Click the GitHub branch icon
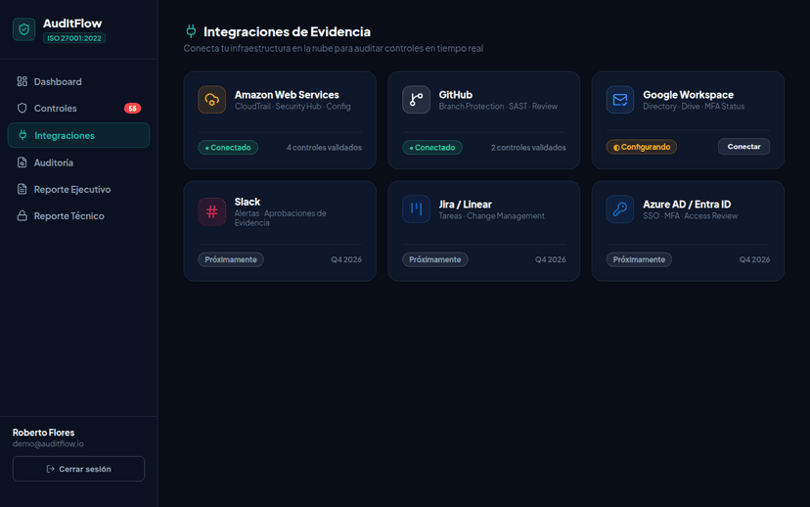This screenshot has height=507, width=810. (x=416, y=99)
